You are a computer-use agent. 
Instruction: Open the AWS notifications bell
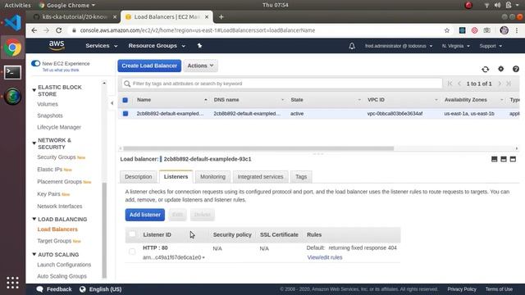pos(352,46)
